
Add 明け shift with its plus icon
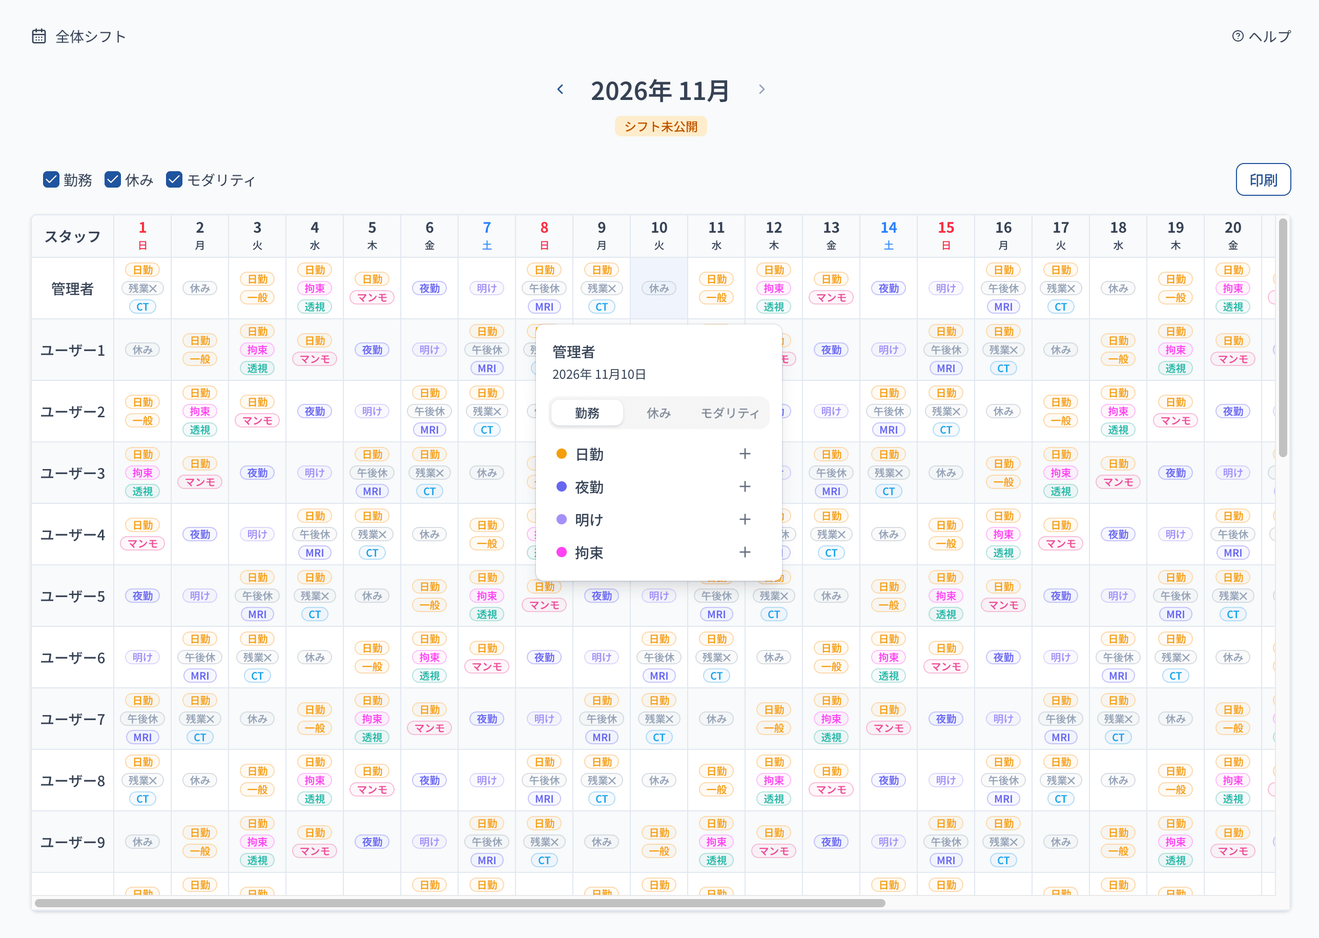745,520
